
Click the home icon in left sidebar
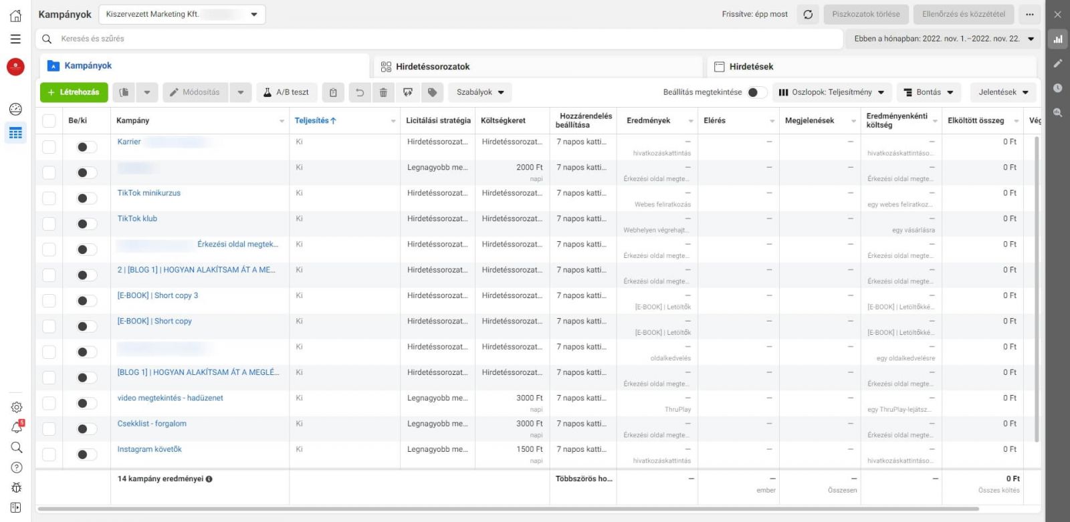pyautogui.click(x=15, y=15)
